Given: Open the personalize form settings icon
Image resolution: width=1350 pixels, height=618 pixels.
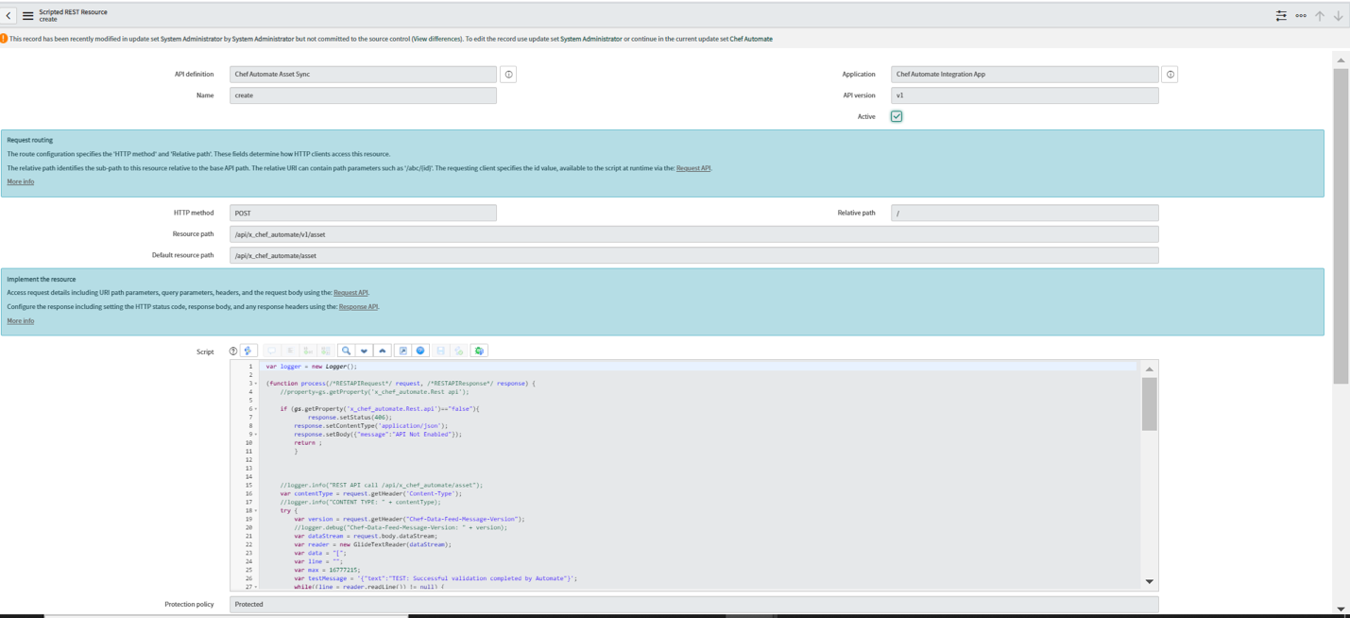Looking at the screenshot, I should (1280, 16).
